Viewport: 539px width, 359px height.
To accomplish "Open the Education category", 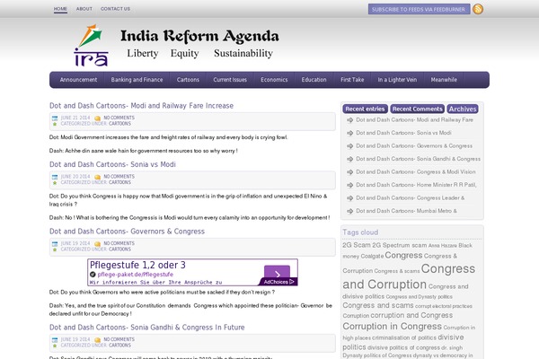I will tap(314, 80).
